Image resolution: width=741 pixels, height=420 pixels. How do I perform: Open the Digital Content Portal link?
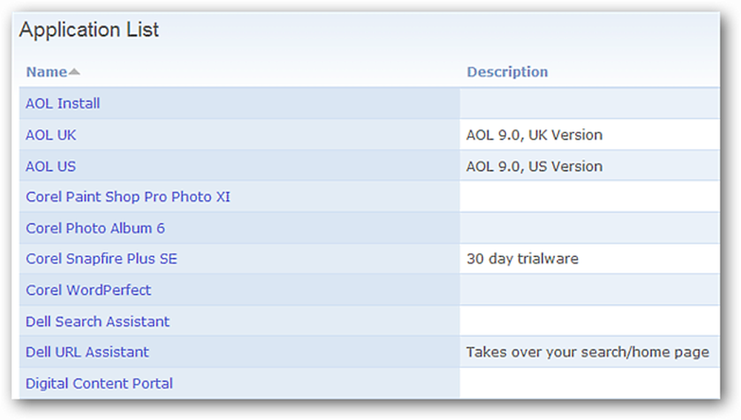click(99, 383)
